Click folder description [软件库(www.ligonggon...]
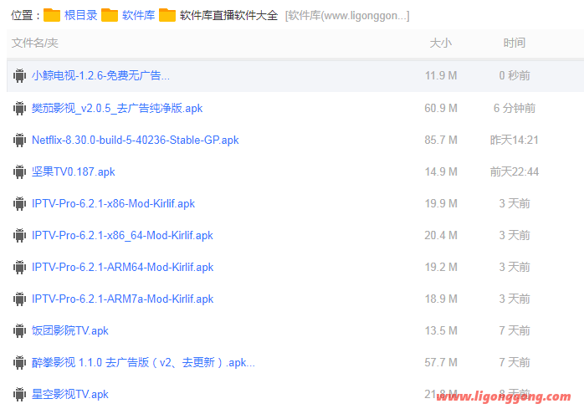The image size is (584, 414). click(x=347, y=16)
